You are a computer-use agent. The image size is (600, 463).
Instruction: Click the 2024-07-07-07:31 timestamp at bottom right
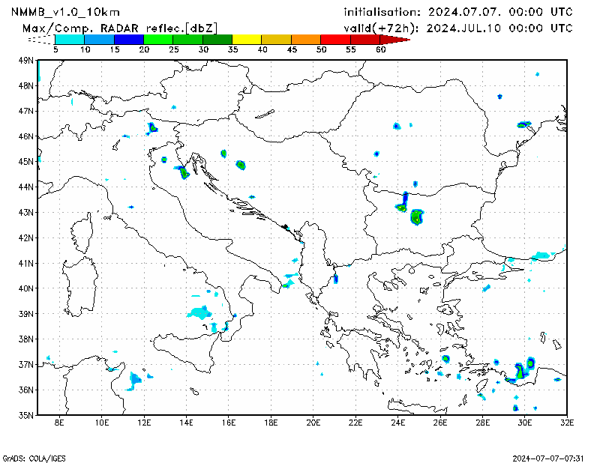pos(547,457)
